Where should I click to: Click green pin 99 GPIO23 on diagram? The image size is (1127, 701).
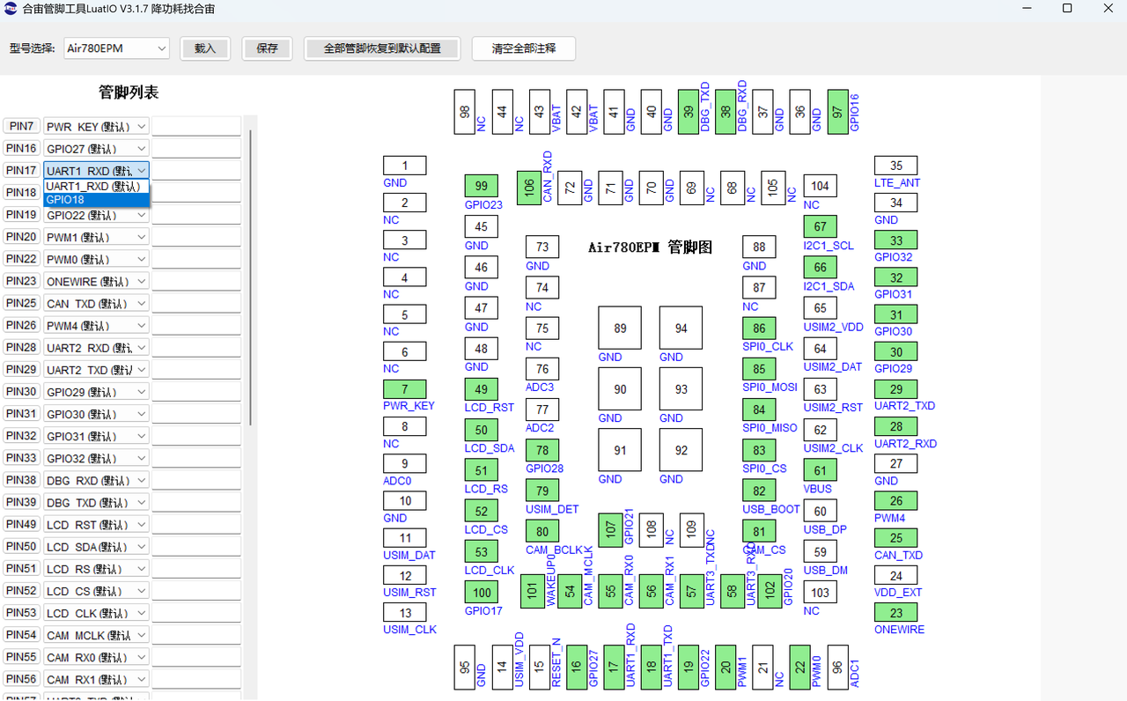click(x=481, y=186)
